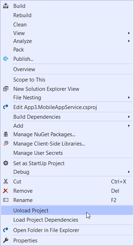Screen dimensions: 134x246
Task: Click the Edit csproj arrow icon
Action: tap(6, 107)
